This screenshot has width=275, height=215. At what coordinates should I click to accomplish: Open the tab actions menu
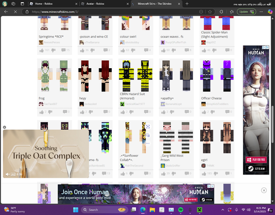click(x=22, y=4)
